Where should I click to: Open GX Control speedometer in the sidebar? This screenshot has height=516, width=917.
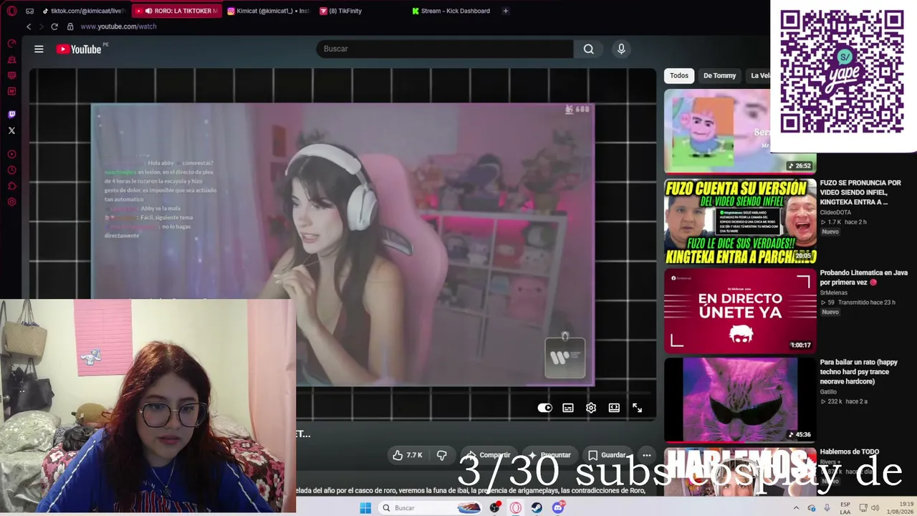coord(11,44)
